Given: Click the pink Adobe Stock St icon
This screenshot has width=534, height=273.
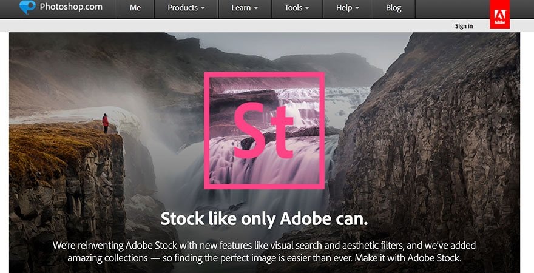Looking at the screenshot, I should click(x=264, y=130).
